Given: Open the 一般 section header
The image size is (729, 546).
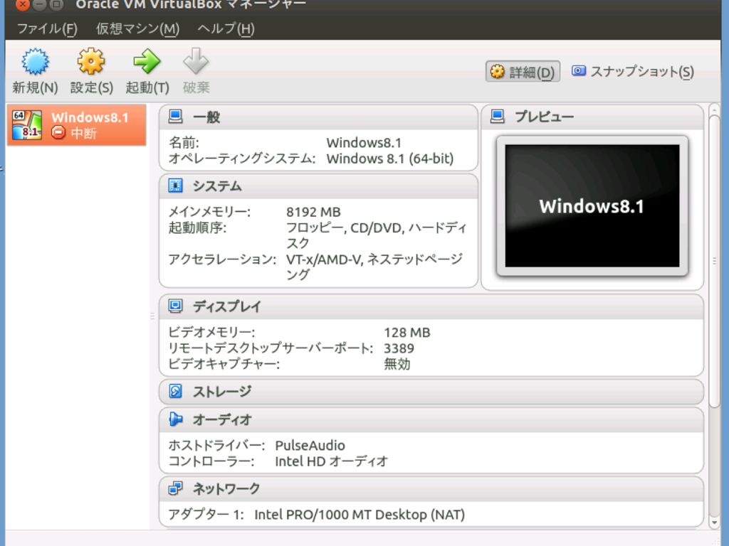Looking at the screenshot, I should coord(318,117).
